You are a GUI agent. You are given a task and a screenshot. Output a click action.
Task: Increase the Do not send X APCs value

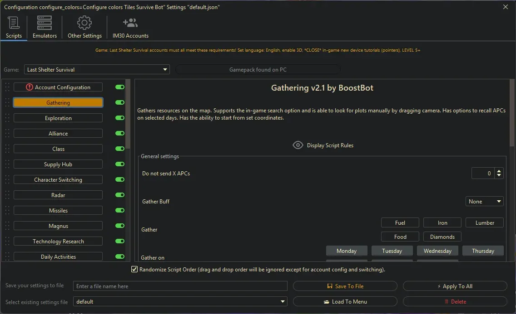pos(499,171)
